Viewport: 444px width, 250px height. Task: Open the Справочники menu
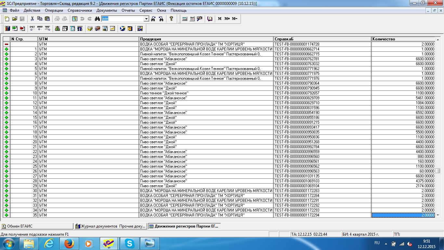coord(80,10)
